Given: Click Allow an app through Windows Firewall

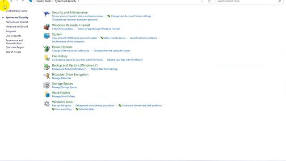Looking at the screenshot, I should pos(99,29).
